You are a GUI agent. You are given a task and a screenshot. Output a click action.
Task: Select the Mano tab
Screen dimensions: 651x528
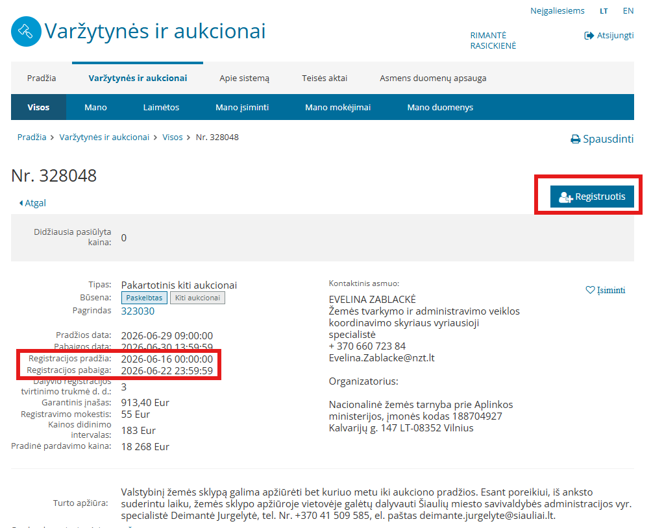(95, 108)
